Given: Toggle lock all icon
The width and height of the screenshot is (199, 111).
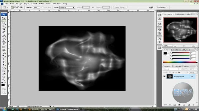Looking at the screenshot, I should [x=179, y=72].
